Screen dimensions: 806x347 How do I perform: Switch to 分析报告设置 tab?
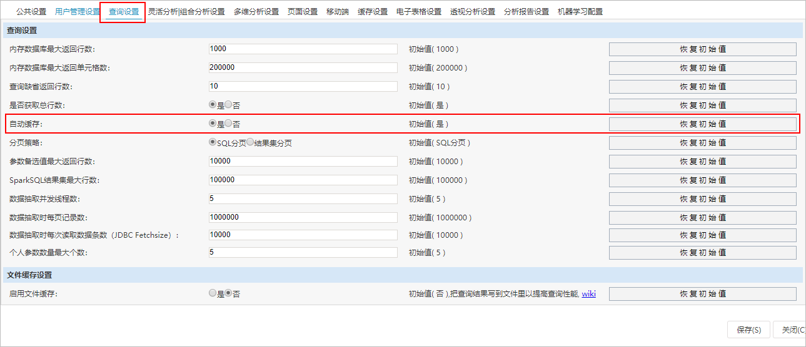point(526,12)
